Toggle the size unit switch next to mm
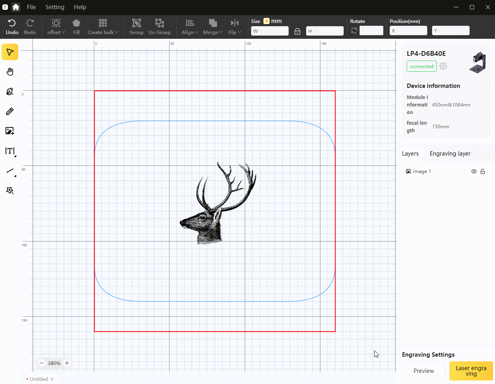This screenshot has width=495, height=384. click(x=267, y=21)
